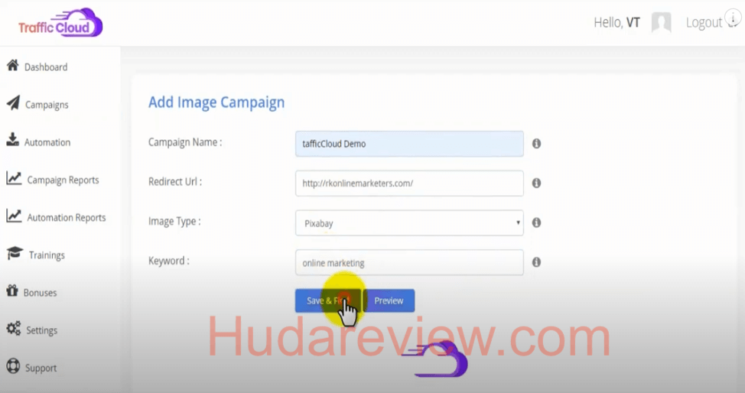Viewport: 745px width, 393px height.
Task: Click the Redirect Url label
Action: 175,181
